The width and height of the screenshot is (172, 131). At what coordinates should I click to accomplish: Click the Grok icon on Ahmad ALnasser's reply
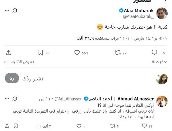[x=15, y=99]
